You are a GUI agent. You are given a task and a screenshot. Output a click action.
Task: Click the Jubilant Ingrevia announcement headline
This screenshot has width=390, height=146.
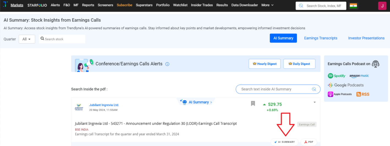(x=156, y=124)
